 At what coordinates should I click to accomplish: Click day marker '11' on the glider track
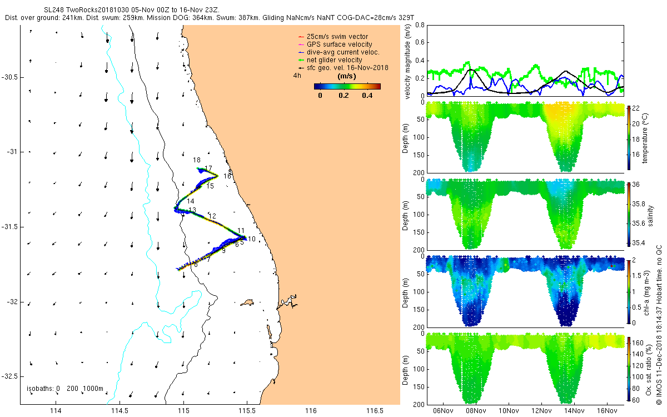[x=241, y=230]
